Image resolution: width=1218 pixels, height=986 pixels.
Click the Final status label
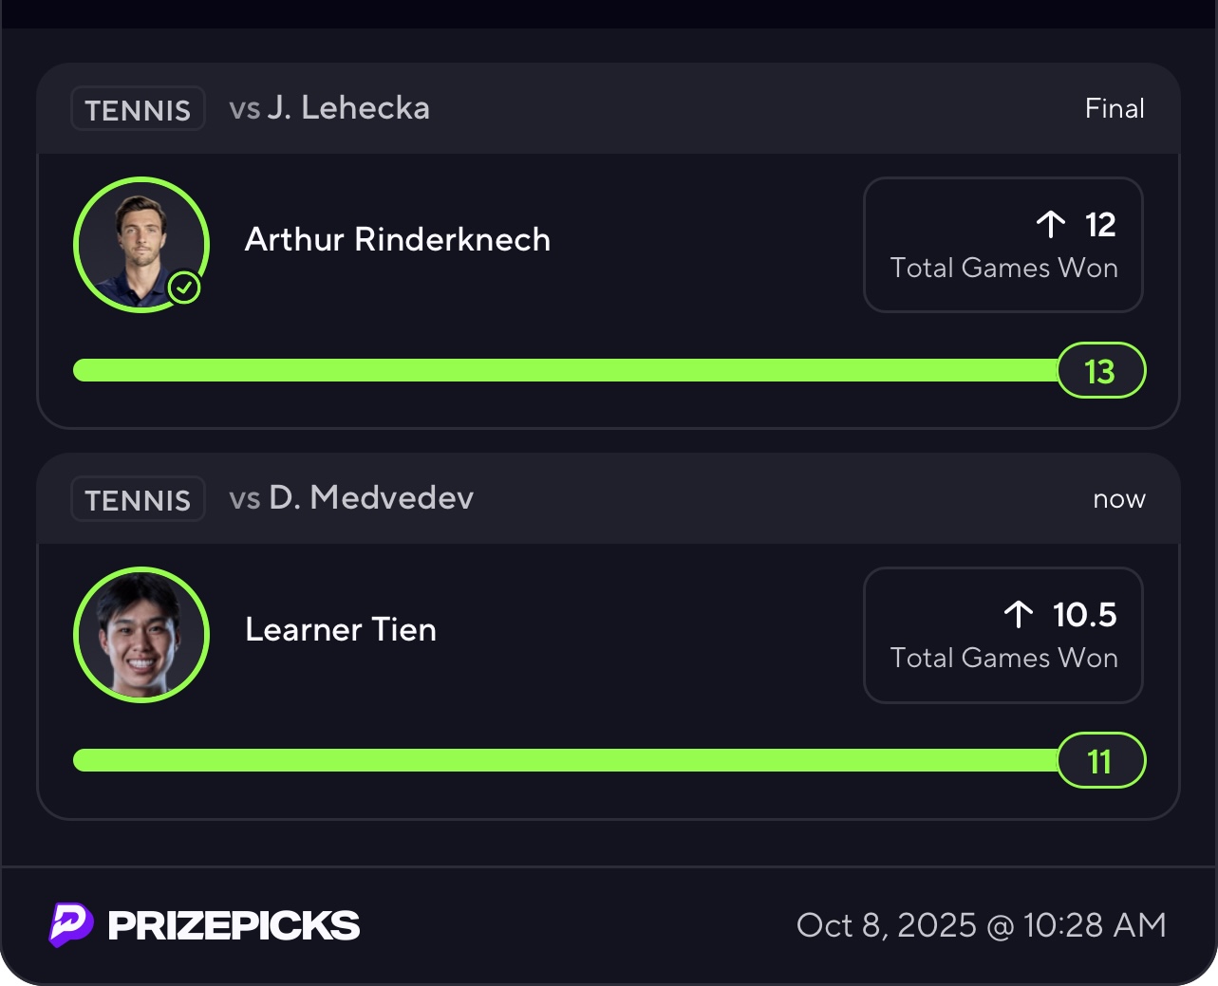(x=1115, y=109)
